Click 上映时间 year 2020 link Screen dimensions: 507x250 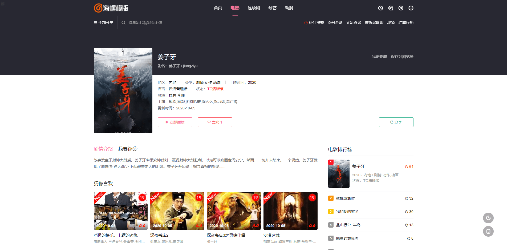(x=252, y=82)
